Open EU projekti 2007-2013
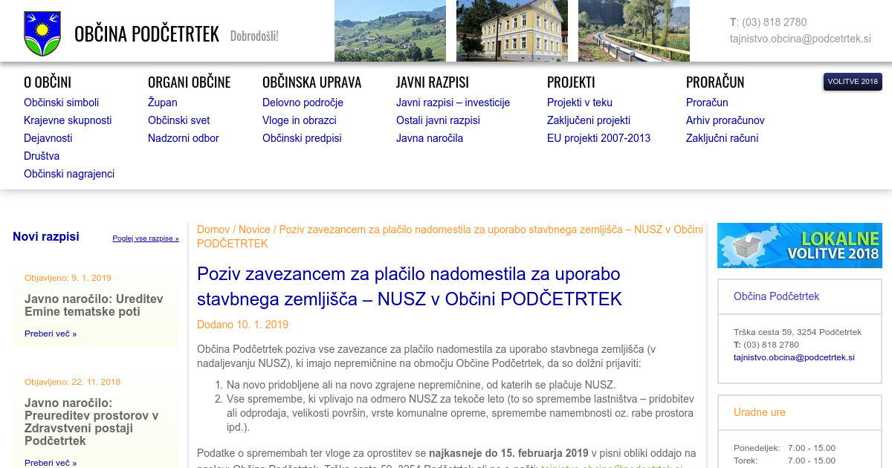The image size is (892, 468). click(x=598, y=138)
